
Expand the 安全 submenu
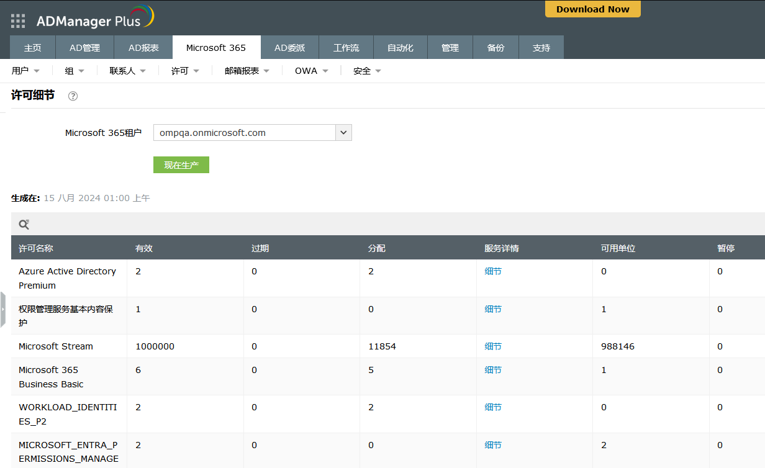(x=367, y=71)
